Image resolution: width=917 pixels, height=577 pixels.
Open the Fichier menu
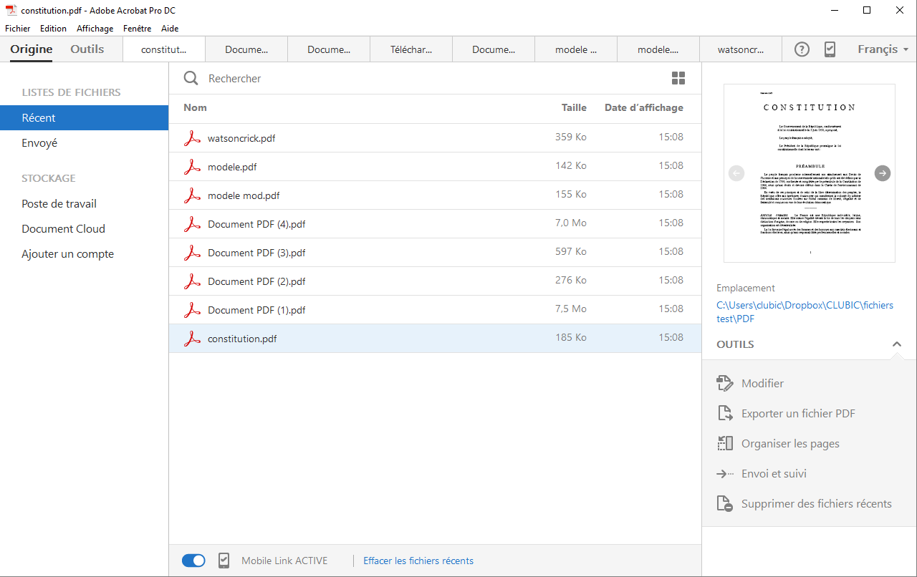click(x=17, y=29)
